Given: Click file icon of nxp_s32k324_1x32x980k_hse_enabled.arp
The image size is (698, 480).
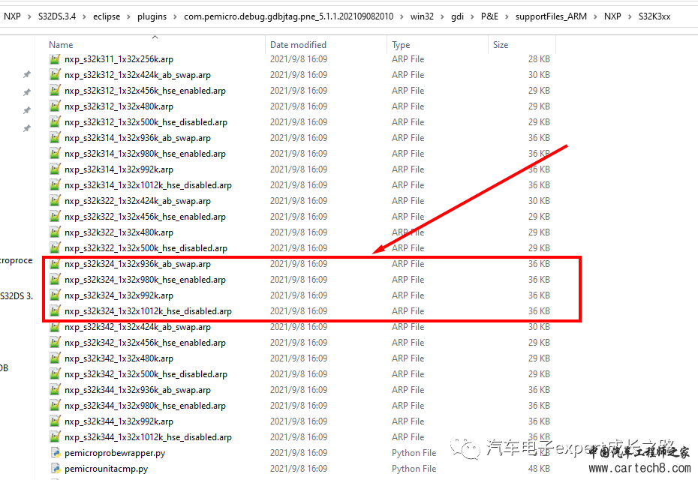Looking at the screenshot, I should point(56,279).
